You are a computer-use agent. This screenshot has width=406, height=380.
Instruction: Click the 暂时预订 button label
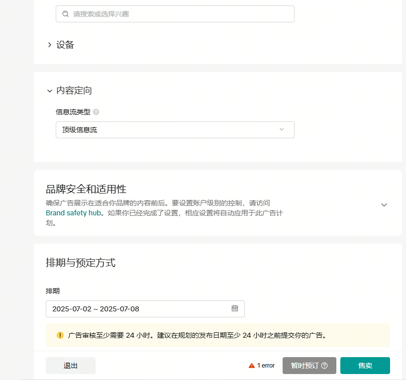[304, 366]
